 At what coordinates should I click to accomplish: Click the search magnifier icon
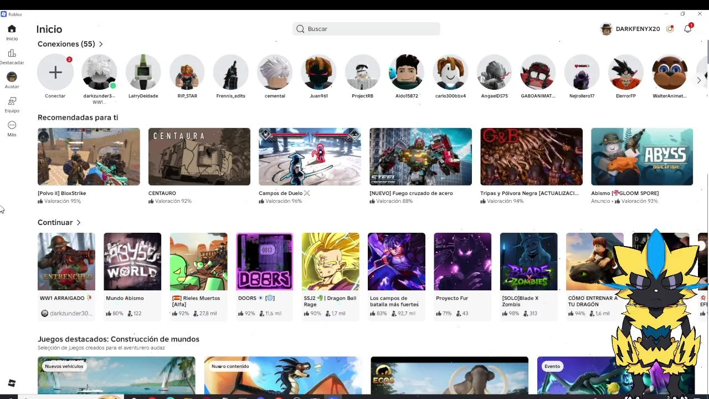300,29
